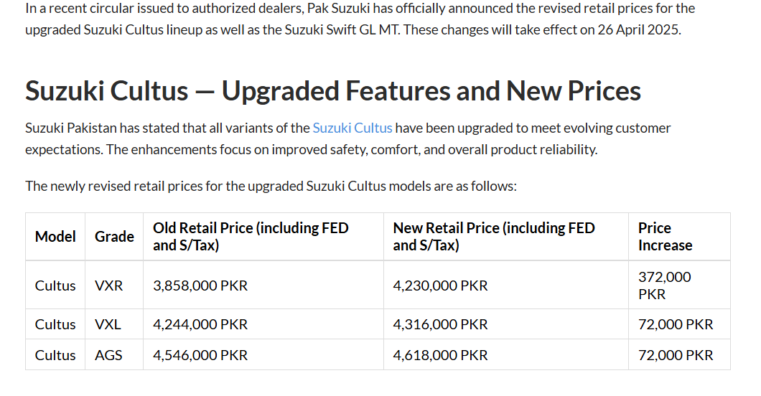
Task: Click the 'Suzuki Cultus — Upgraded Features' heading
Action: pyautogui.click(x=333, y=90)
